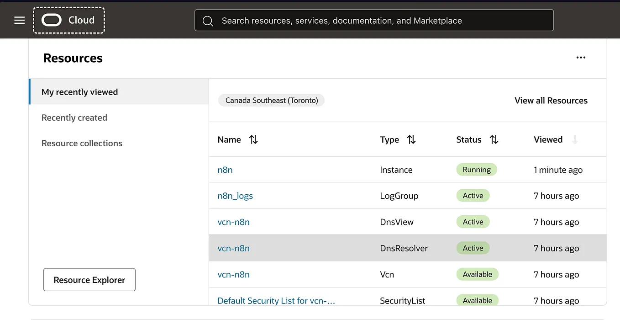The image size is (620, 320).
Task: Open the vcn-n8n DnsView resource
Action: coord(233,222)
